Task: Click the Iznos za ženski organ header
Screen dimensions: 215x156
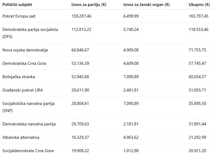Action: point(146,5)
